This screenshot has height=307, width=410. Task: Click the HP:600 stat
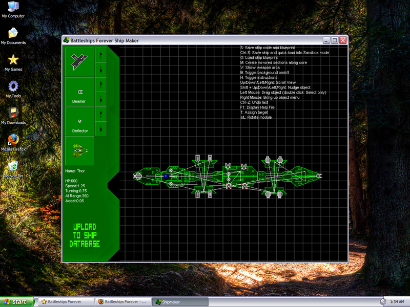pyautogui.click(x=71, y=181)
